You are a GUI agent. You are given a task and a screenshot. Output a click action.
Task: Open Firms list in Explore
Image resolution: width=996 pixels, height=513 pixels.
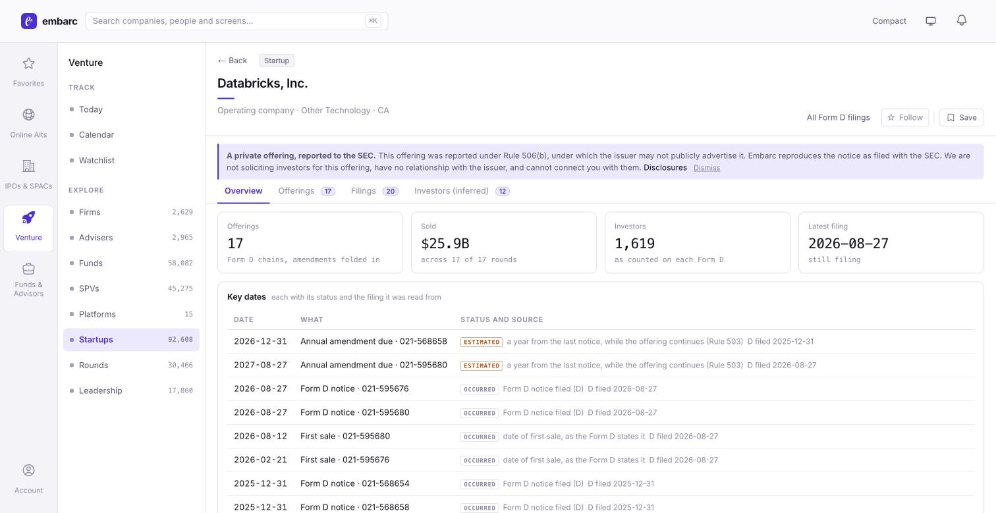pyautogui.click(x=131, y=212)
